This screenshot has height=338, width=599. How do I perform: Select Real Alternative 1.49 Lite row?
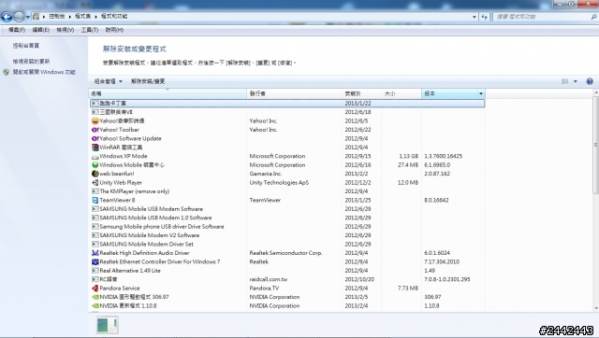(287, 271)
